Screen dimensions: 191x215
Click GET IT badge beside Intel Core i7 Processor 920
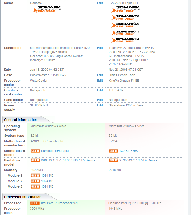[35, 203]
